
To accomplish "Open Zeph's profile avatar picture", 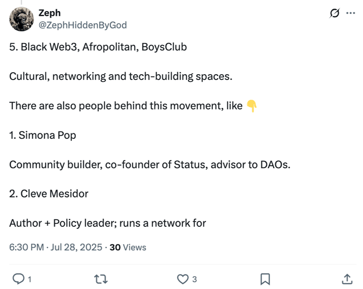I will pos(21,19).
